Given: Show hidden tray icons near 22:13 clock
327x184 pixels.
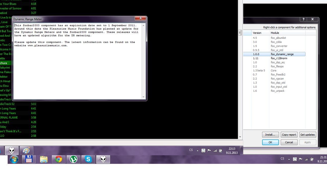Looking at the screenshot, I should (197, 151).
